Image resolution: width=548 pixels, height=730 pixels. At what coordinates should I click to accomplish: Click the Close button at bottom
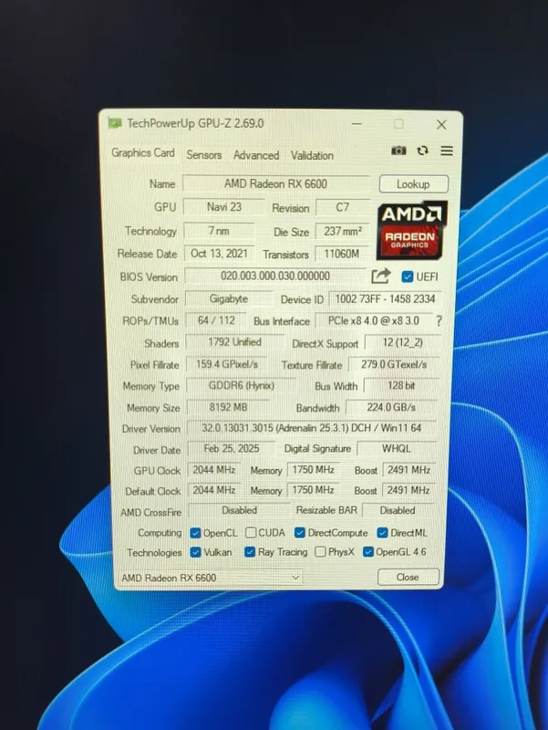408,577
